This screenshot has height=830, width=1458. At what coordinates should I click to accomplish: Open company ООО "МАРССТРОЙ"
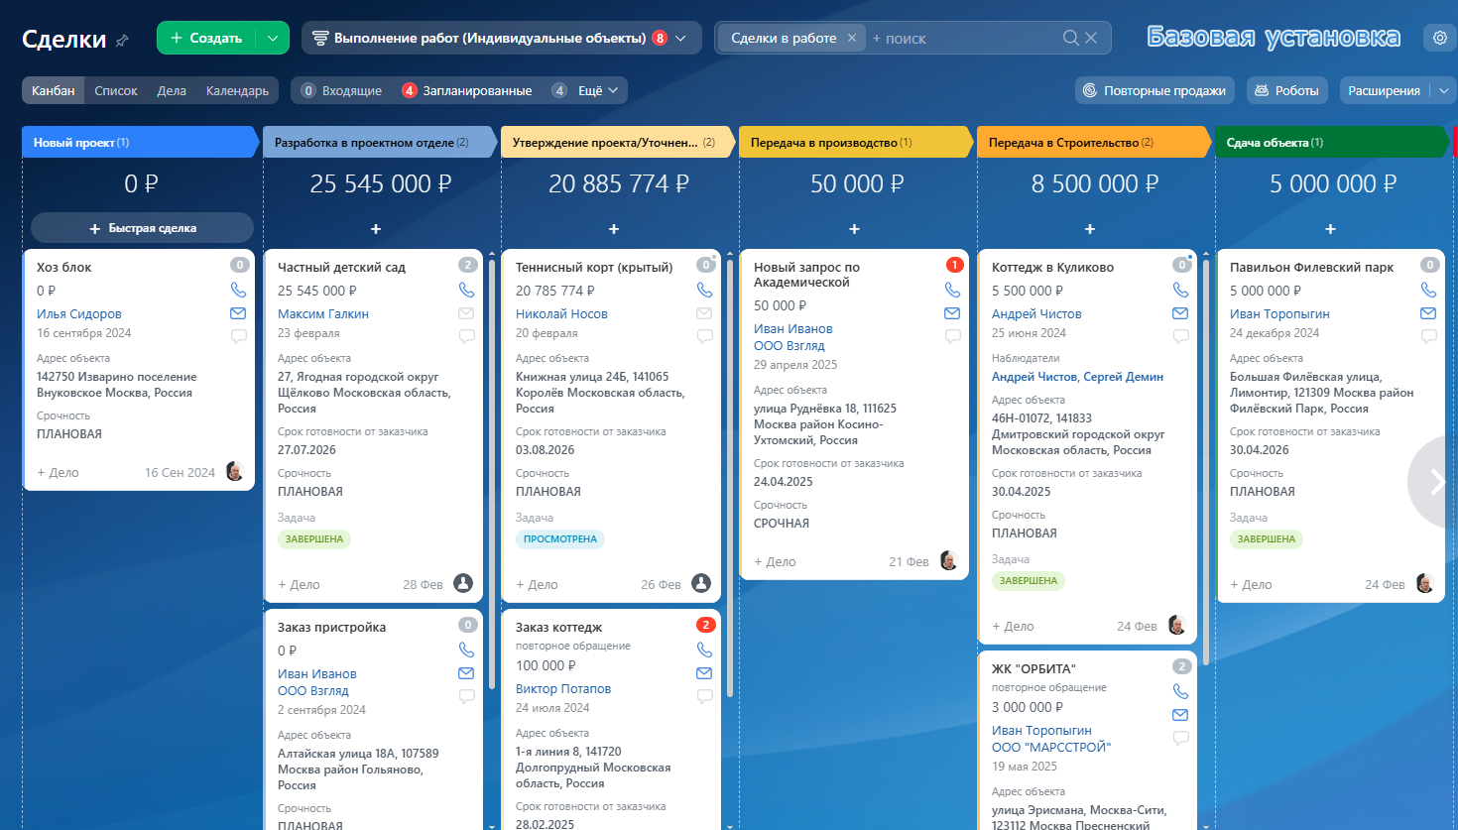[1051, 747]
